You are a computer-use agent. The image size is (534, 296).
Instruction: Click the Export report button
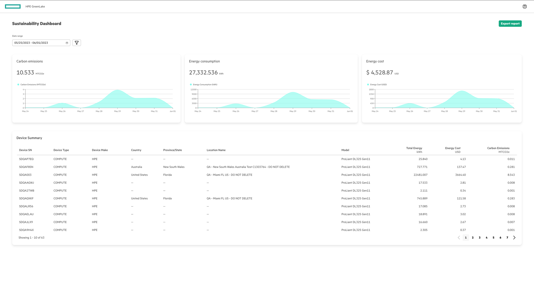[x=510, y=24]
